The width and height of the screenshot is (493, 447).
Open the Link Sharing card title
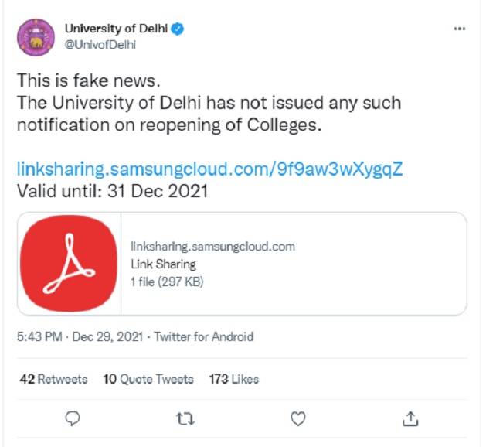163,264
